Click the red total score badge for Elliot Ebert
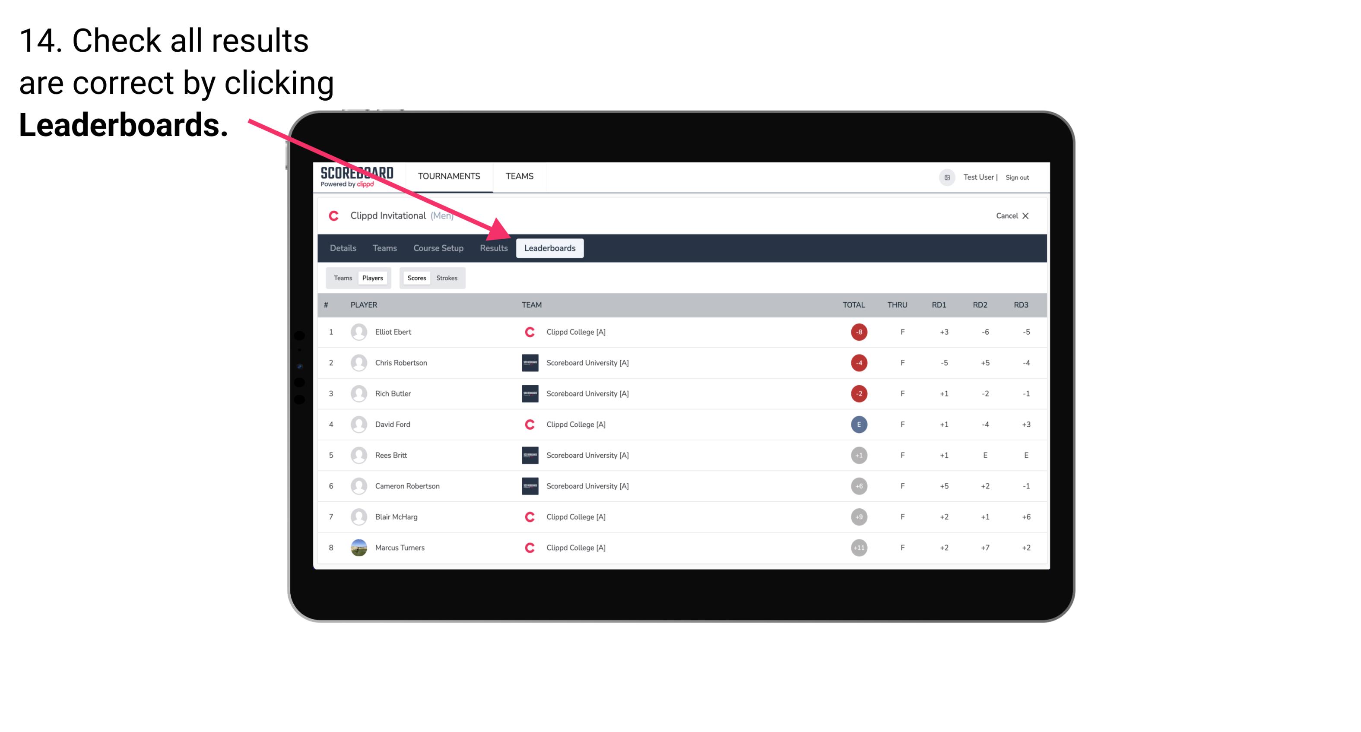1361x732 pixels. (x=857, y=332)
